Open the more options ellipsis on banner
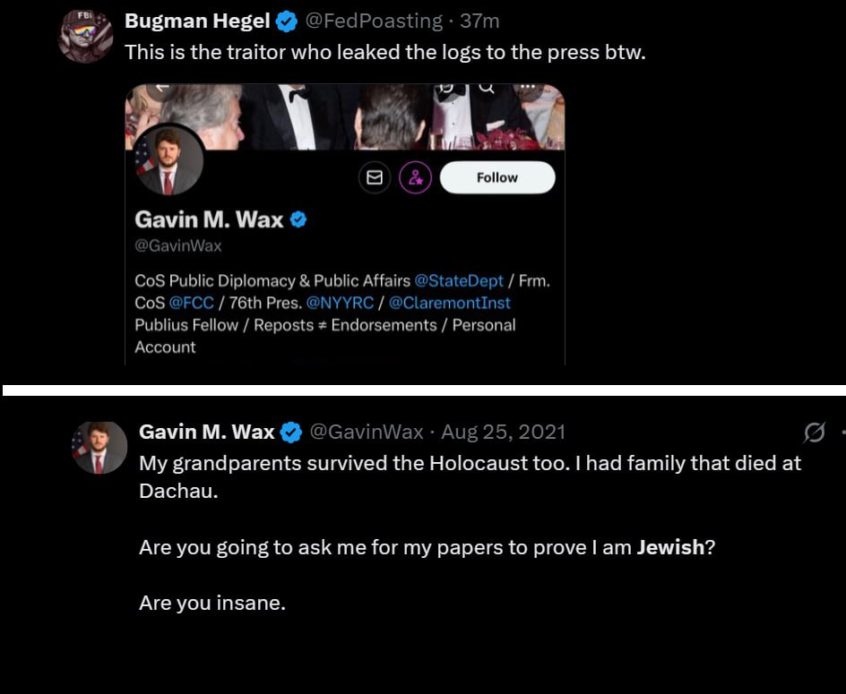 528,87
